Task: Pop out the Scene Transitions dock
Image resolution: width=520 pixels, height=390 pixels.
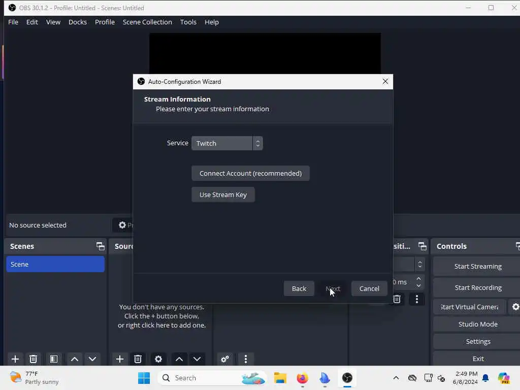Action: 422,246
